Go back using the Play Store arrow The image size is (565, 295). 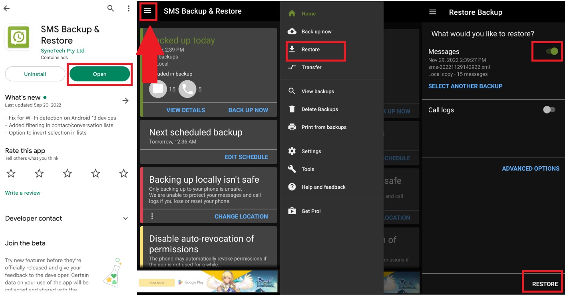(7, 8)
